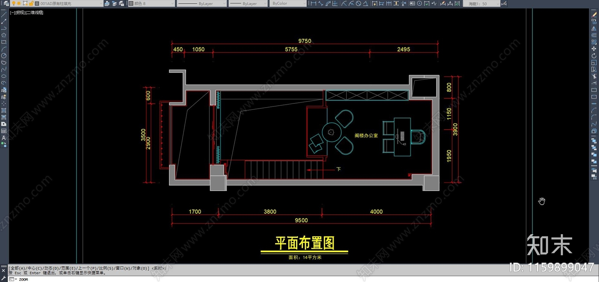The height and width of the screenshot is (282, 599).
Task: Toggle the layer on/off lightbulb icon
Action: (14, 3)
